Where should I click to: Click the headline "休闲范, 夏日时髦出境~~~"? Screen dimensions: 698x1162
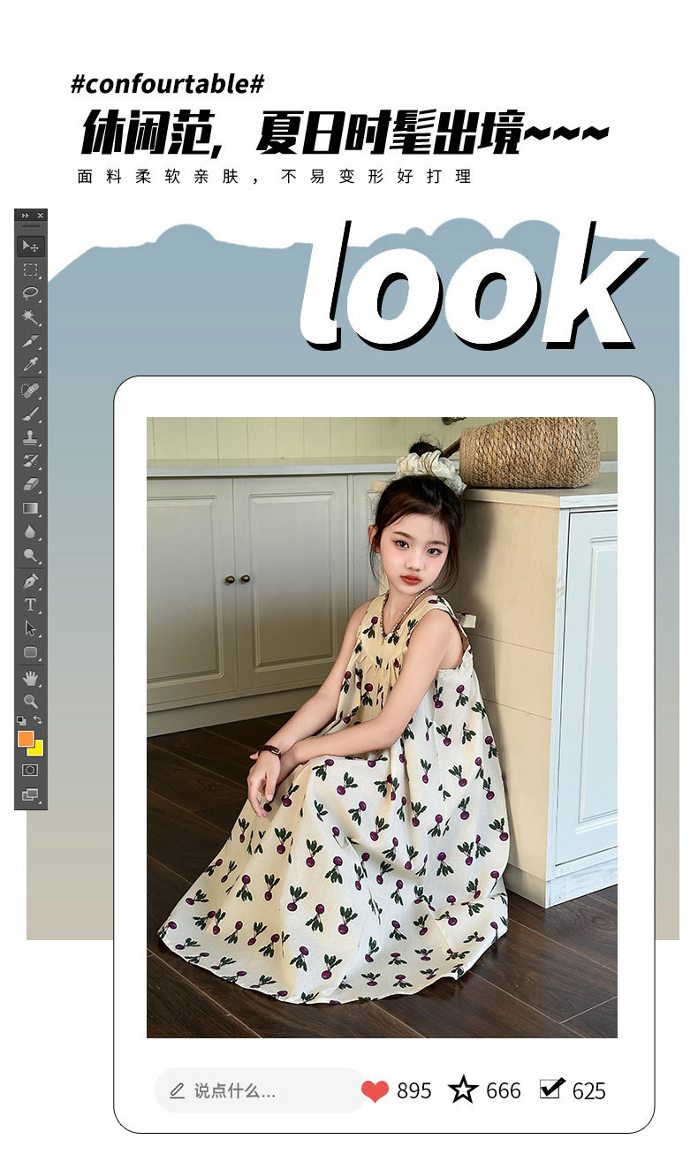click(345, 133)
